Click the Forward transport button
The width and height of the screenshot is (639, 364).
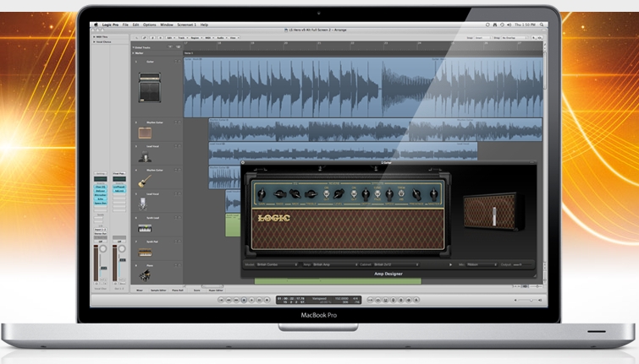[236, 300]
